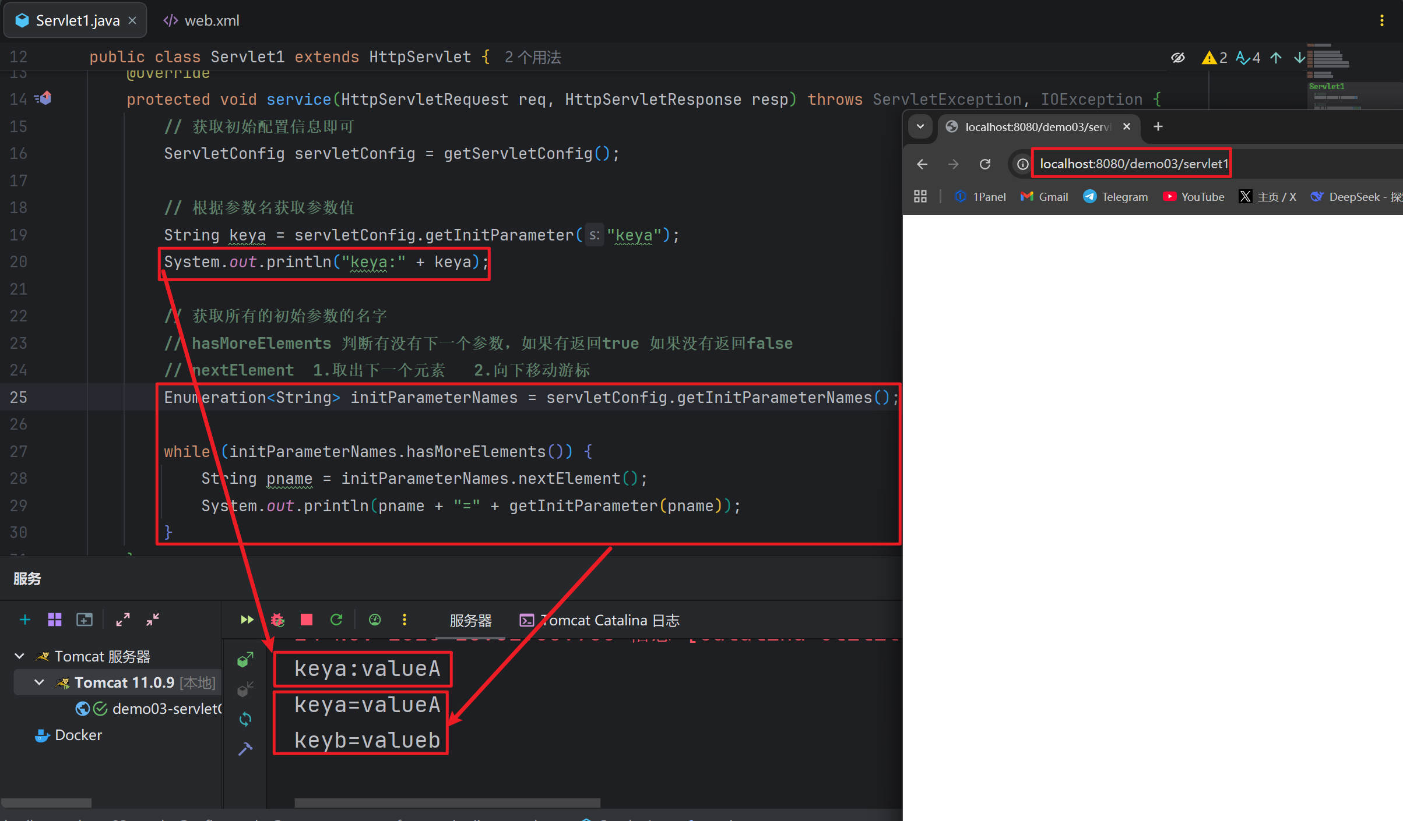The width and height of the screenshot is (1403, 821).
Task: Open the profiler gauge icon
Action: pos(375,620)
